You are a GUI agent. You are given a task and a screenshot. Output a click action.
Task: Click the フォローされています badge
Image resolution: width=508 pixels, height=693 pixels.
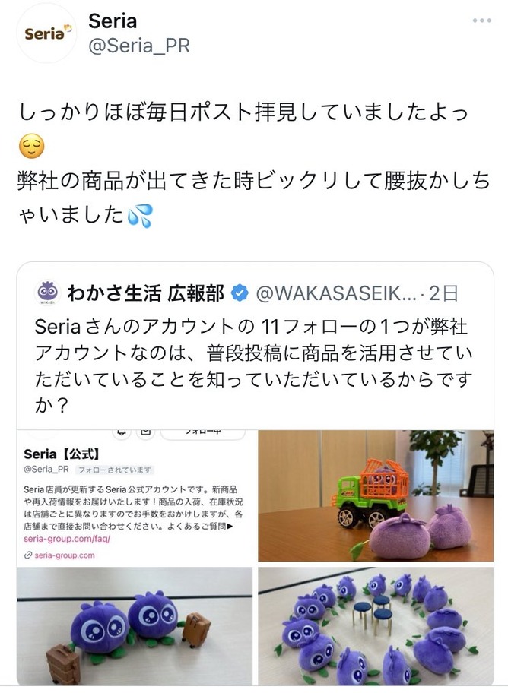[x=115, y=470]
